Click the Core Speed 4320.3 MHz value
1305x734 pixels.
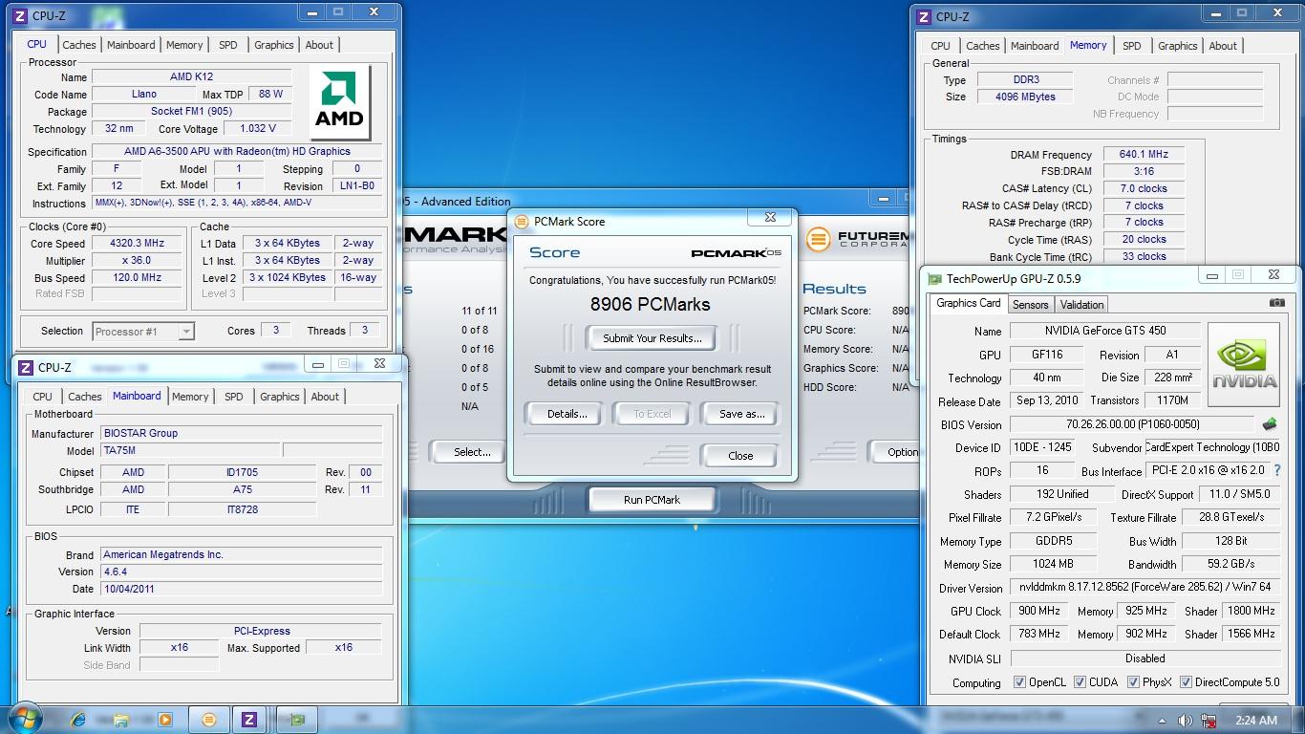click(x=138, y=244)
